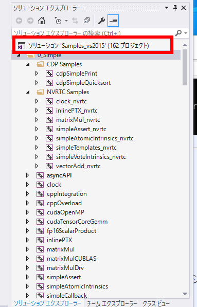Collapse the NVRTC Samples folder

(28, 92)
